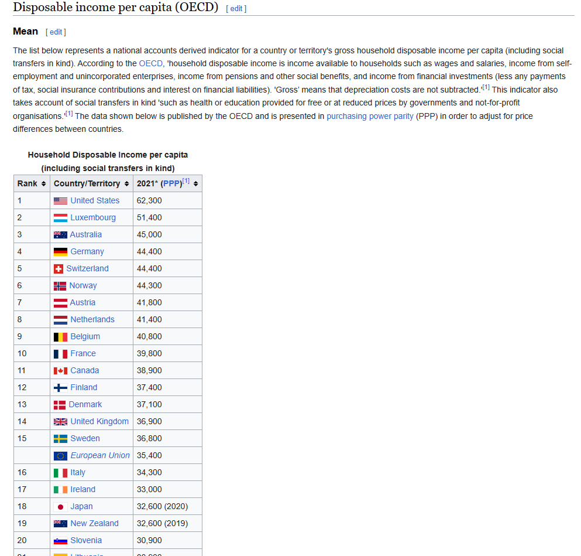Select the 32,600 (2020) value cell

click(x=167, y=507)
